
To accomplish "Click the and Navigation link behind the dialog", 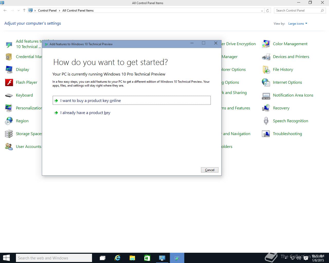I will coord(236,134).
